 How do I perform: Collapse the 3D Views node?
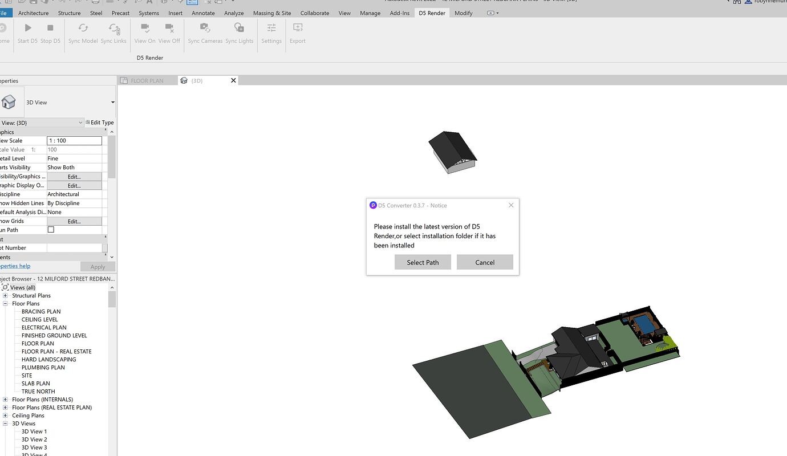[5, 424]
